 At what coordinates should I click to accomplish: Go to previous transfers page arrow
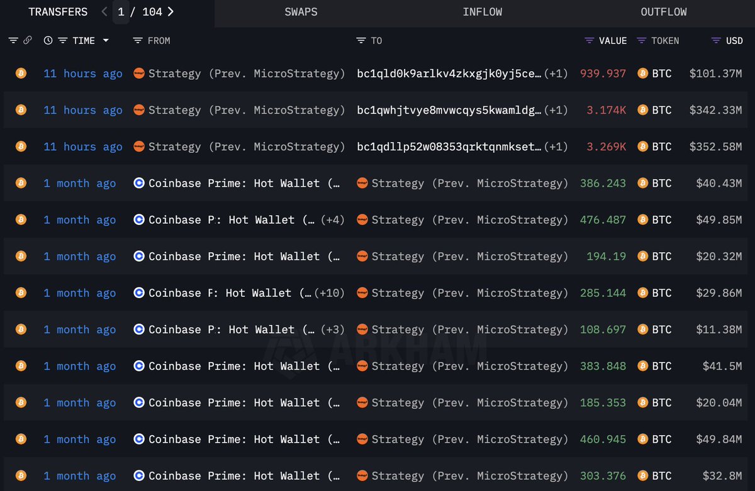point(104,12)
